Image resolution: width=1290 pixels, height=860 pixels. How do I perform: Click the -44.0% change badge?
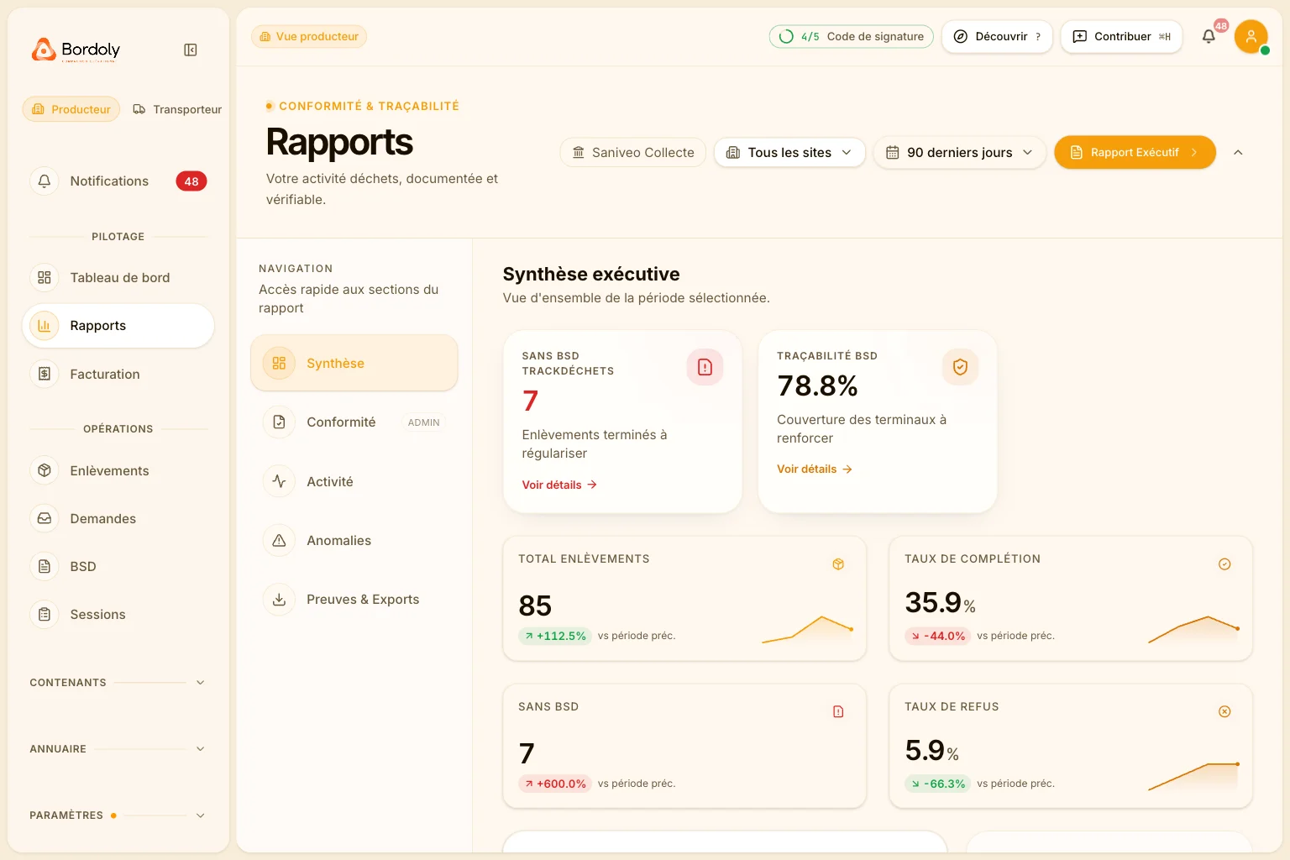pyautogui.click(x=938, y=636)
